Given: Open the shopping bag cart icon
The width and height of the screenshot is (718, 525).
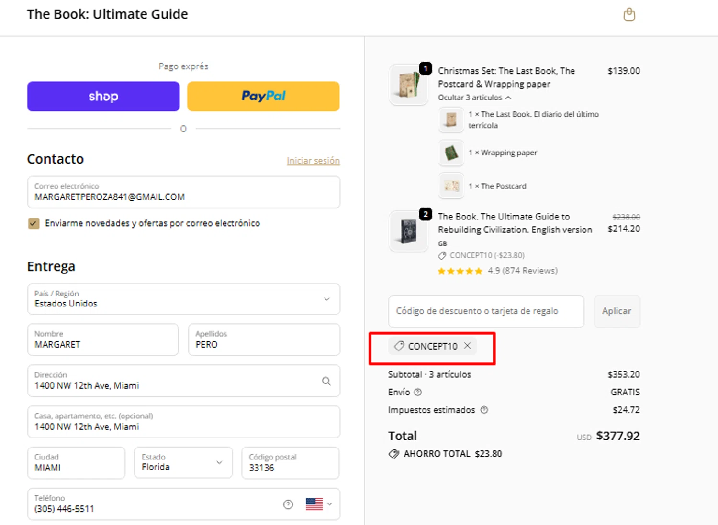Looking at the screenshot, I should click(x=629, y=14).
